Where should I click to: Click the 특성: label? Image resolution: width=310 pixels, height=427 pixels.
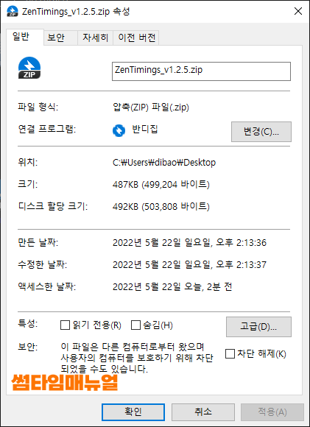pos(27,324)
